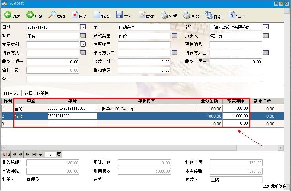The height and width of the screenshot is (191, 291).
Task: Open the 日期 date picker button
Action: pyautogui.click(x=83, y=27)
